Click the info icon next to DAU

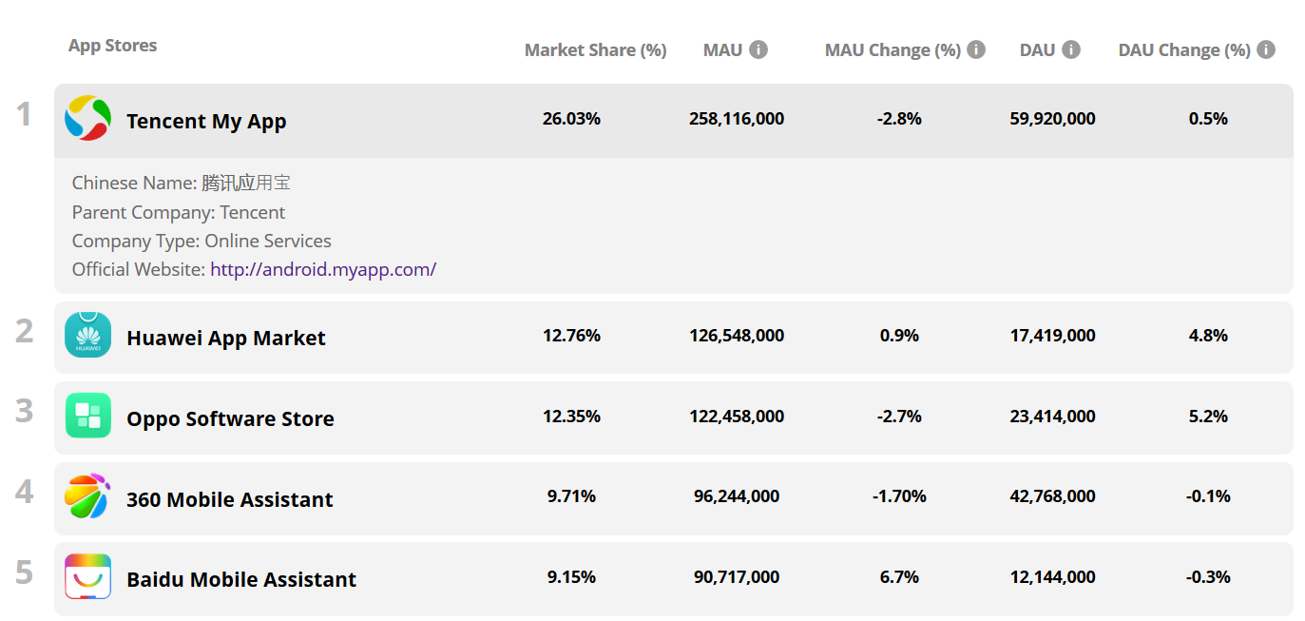(1071, 49)
